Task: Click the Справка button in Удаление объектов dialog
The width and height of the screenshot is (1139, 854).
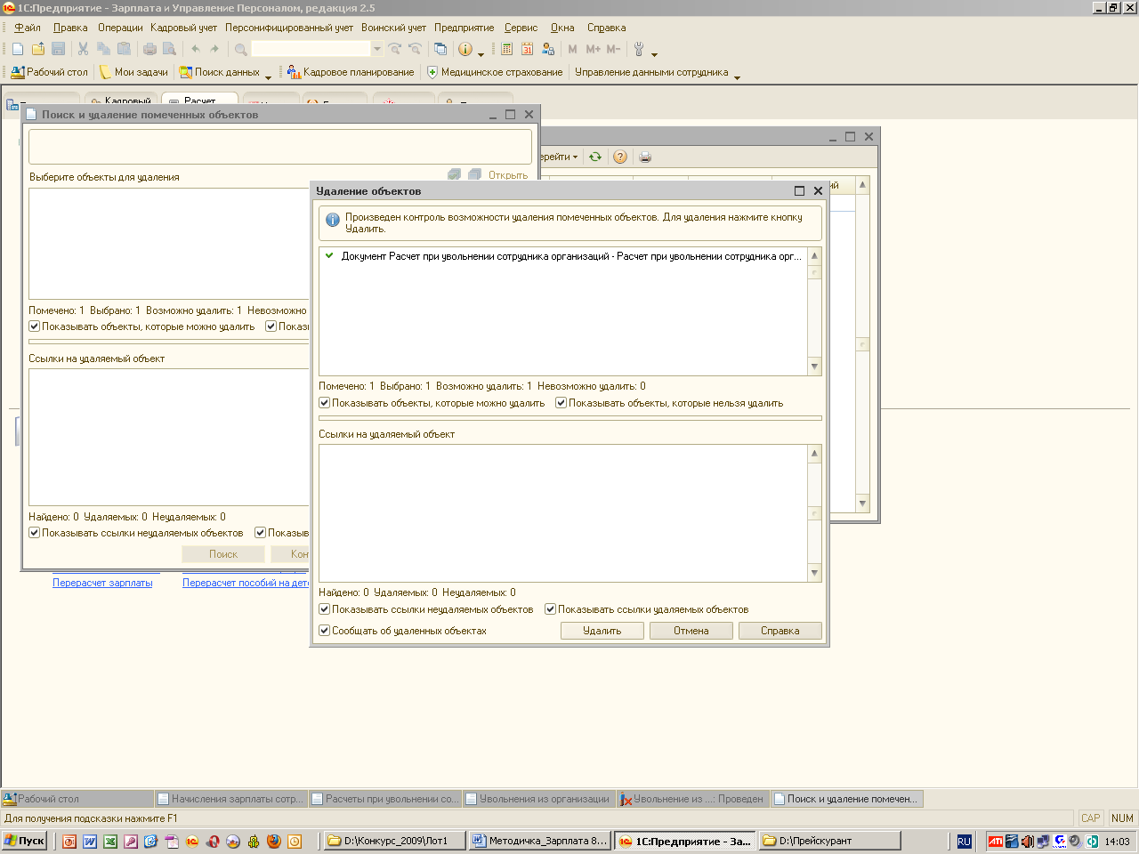Action: point(780,631)
